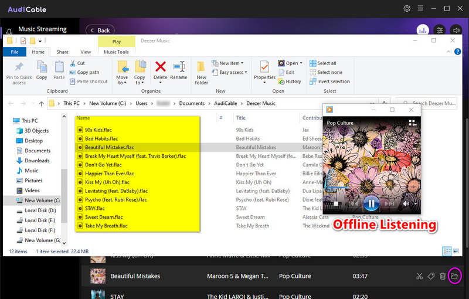Open output folder icon for Beautiful Mistakes

pos(454,276)
